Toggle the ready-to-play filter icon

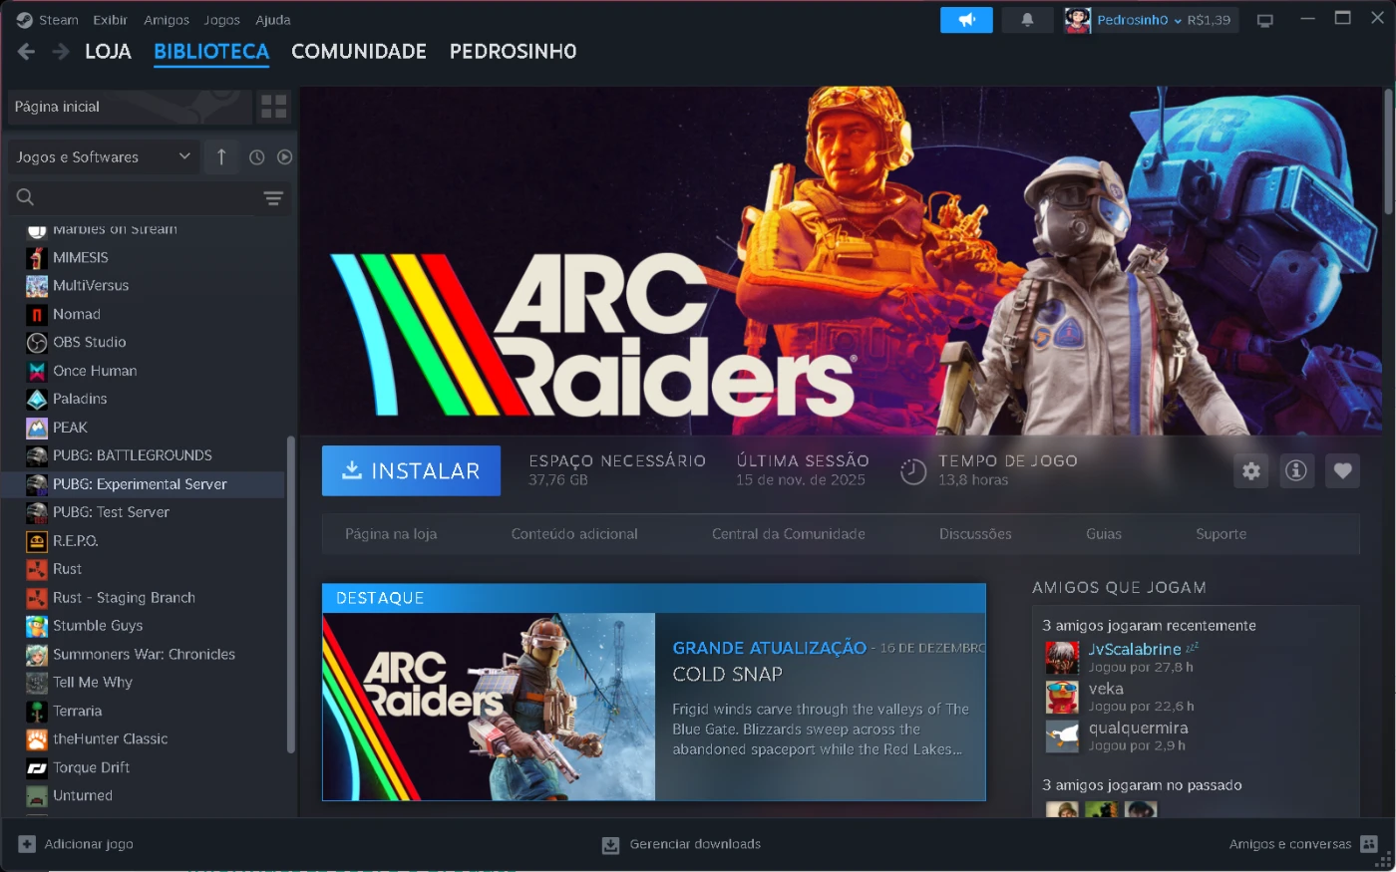[x=284, y=157]
